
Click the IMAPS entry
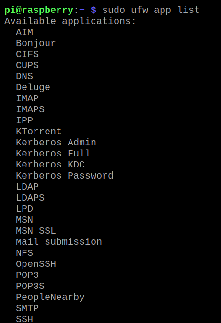click(x=30, y=109)
